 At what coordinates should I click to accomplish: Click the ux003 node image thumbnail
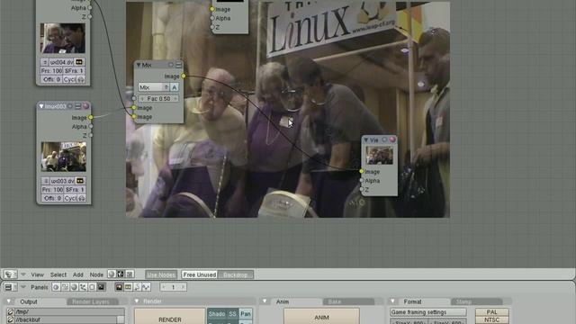point(64,157)
